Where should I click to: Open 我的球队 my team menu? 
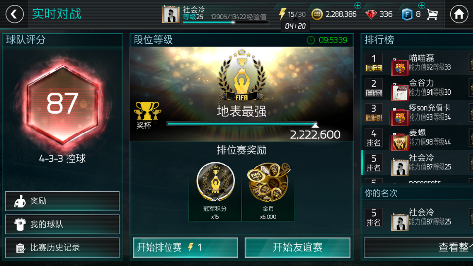pyautogui.click(x=63, y=224)
